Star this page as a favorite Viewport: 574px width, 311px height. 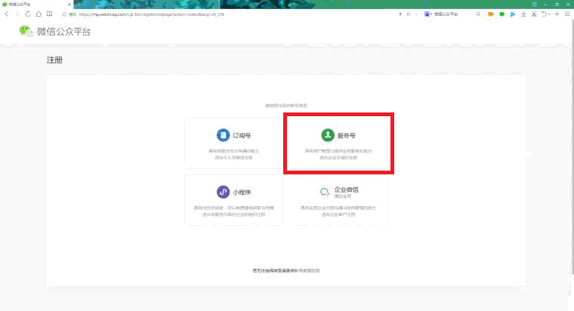pyautogui.click(x=64, y=14)
